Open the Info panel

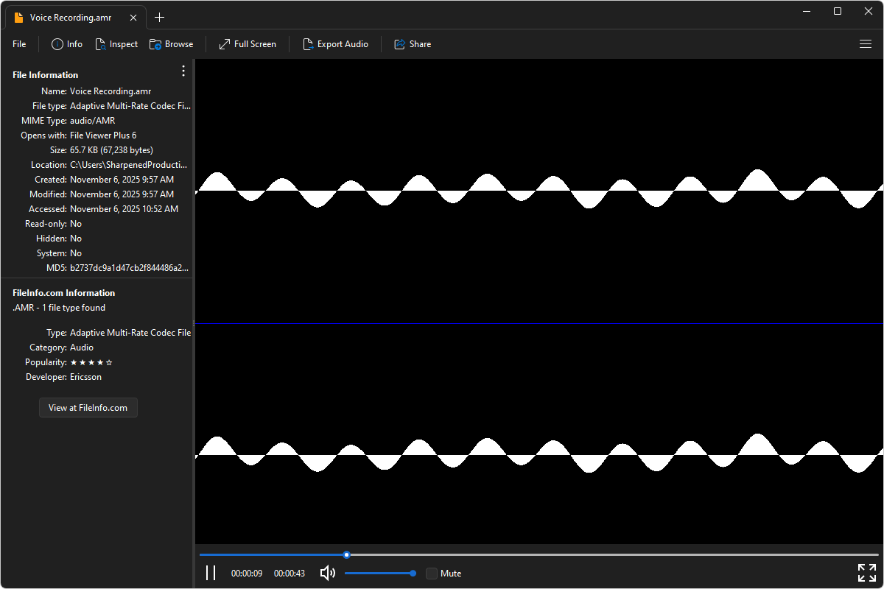pos(66,44)
